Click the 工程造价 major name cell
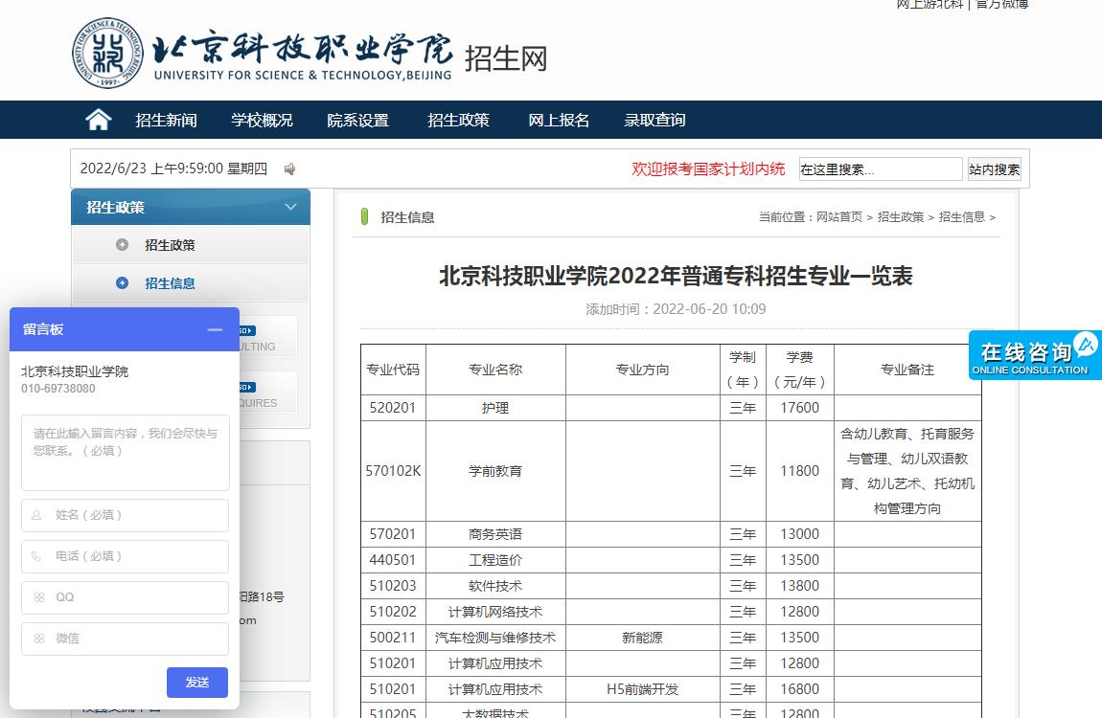This screenshot has height=718, width=1102. 495,560
